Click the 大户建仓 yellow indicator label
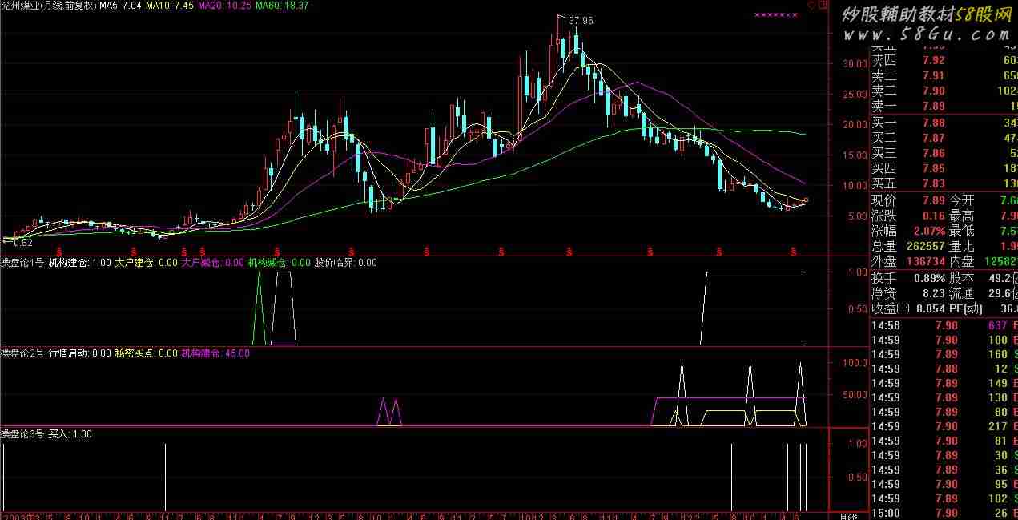The image size is (1018, 520). coord(145,262)
